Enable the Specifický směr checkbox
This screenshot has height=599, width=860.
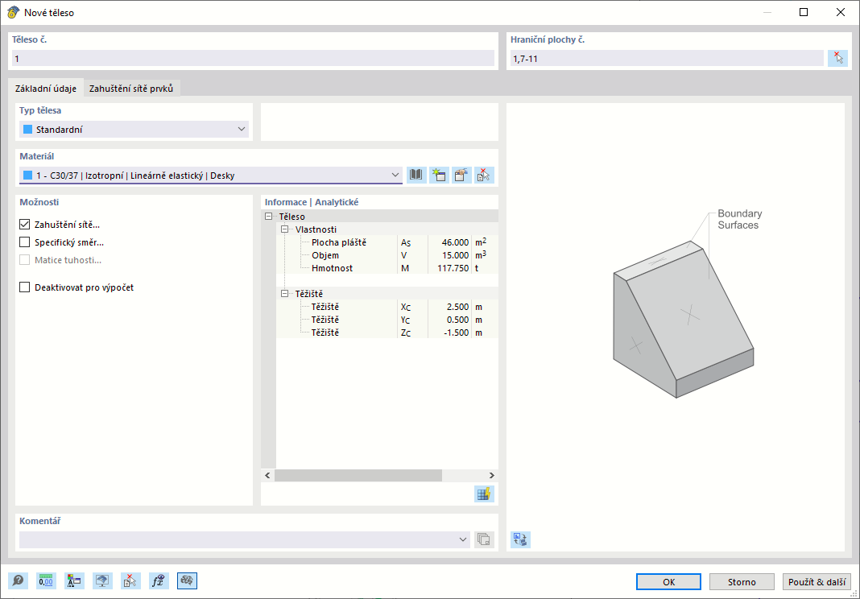coord(25,242)
